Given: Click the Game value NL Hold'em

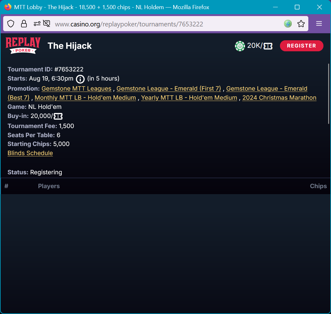Looking at the screenshot, I should pyautogui.click(x=45, y=107).
